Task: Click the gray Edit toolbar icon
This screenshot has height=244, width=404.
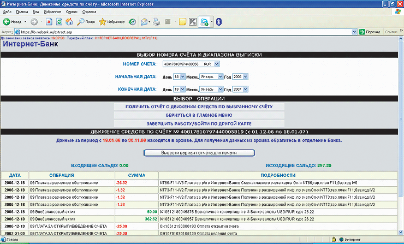Action: [x=168, y=22]
